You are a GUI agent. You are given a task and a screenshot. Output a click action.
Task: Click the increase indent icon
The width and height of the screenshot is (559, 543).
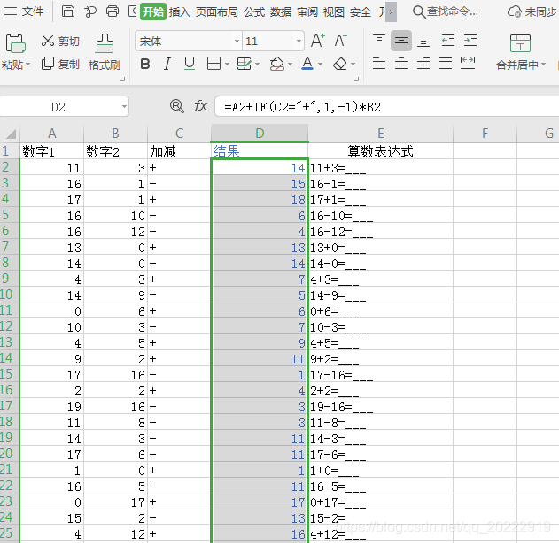click(470, 41)
